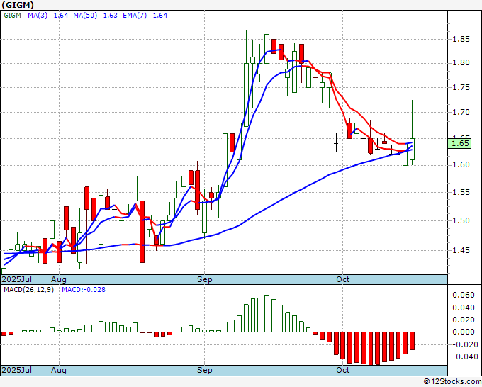Click the 1.75 price axis label
Screen dimensions: 482x387
coord(461,87)
